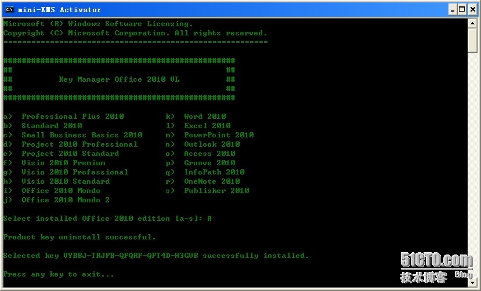Image resolution: width=481 pixels, height=291 pixels.
Task: Open the console system menu icon
Action: tap(9, 10)
